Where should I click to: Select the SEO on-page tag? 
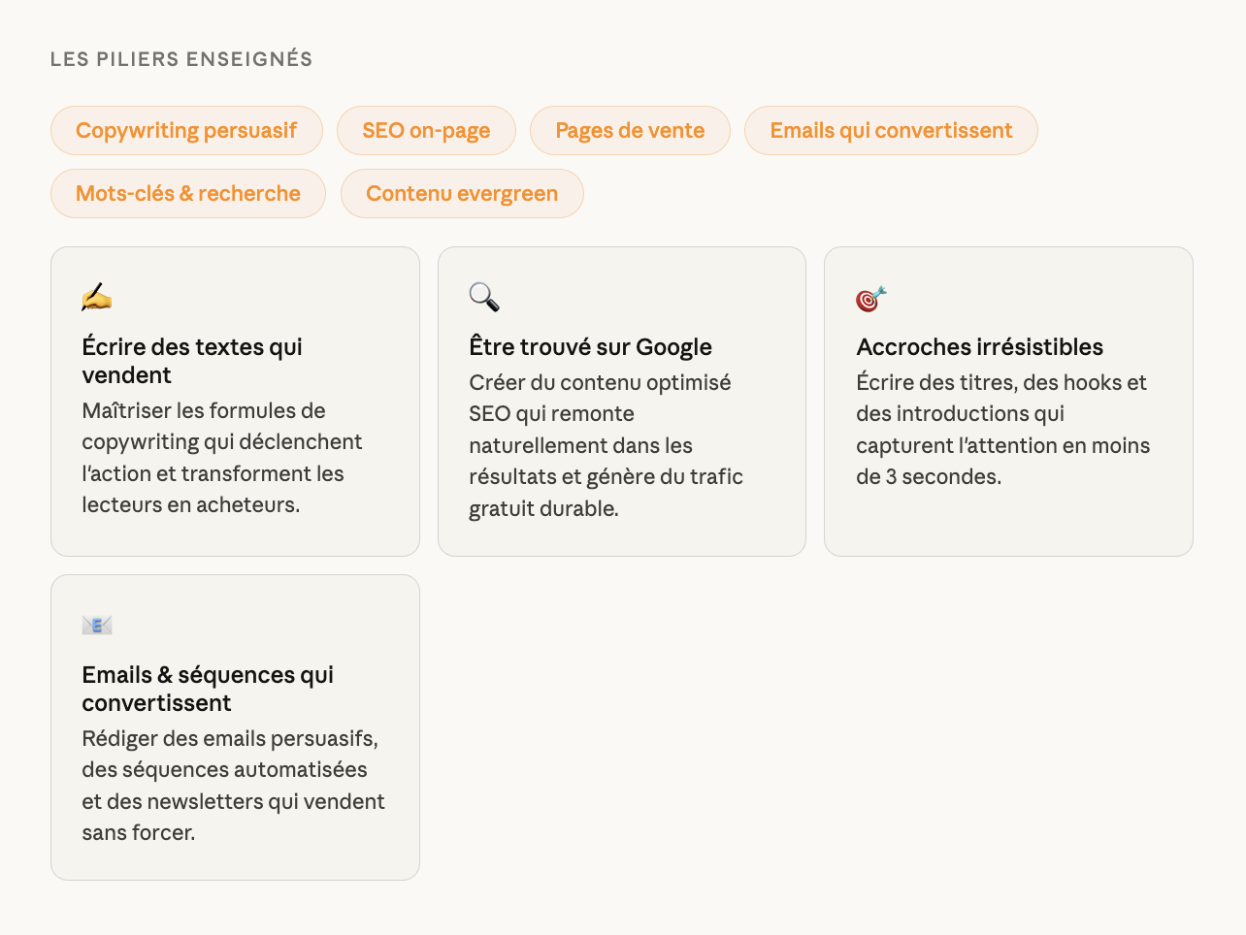coord(426,131)
